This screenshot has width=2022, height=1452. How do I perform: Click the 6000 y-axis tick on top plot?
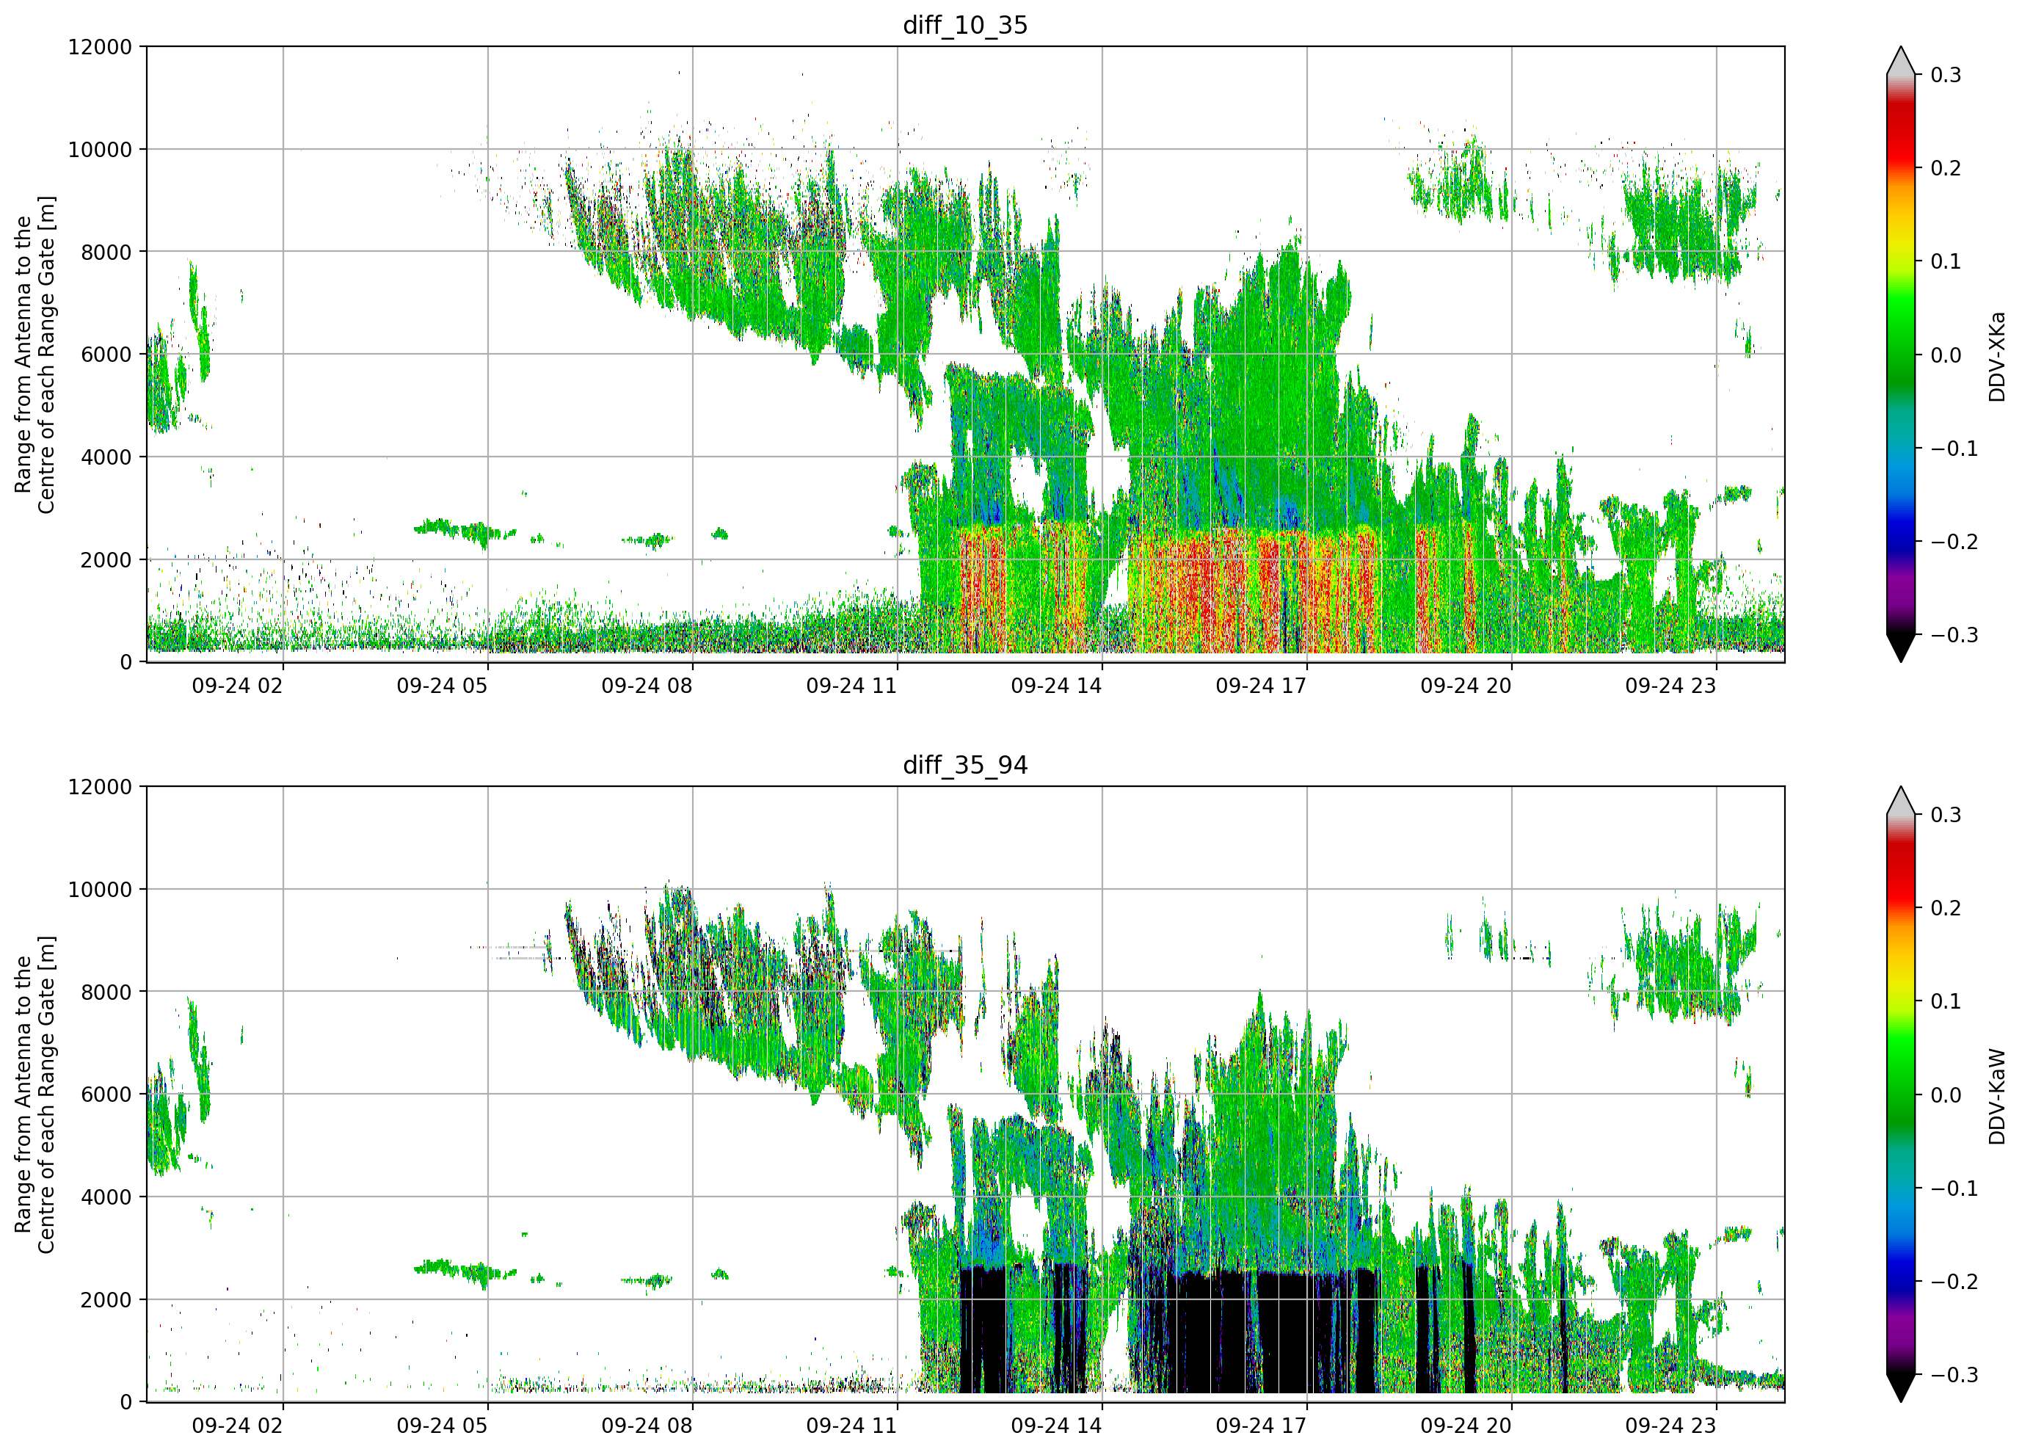coord(106,355)
